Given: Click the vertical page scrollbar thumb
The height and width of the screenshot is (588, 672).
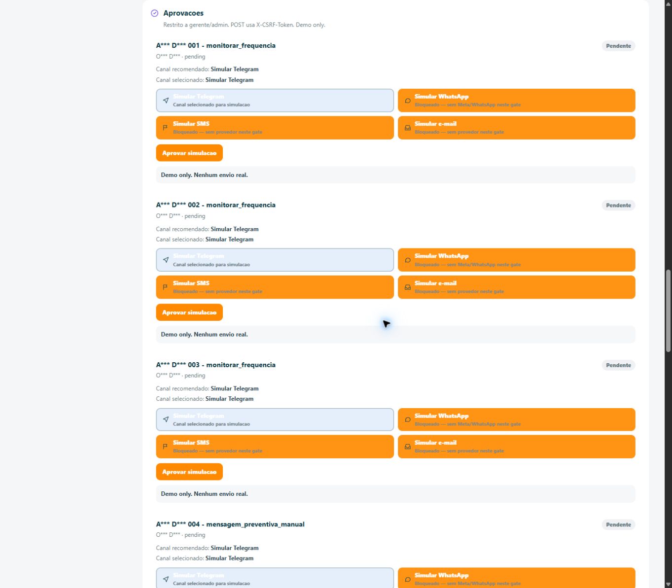Looking at the screenshot, I should (x=668, y=311).
